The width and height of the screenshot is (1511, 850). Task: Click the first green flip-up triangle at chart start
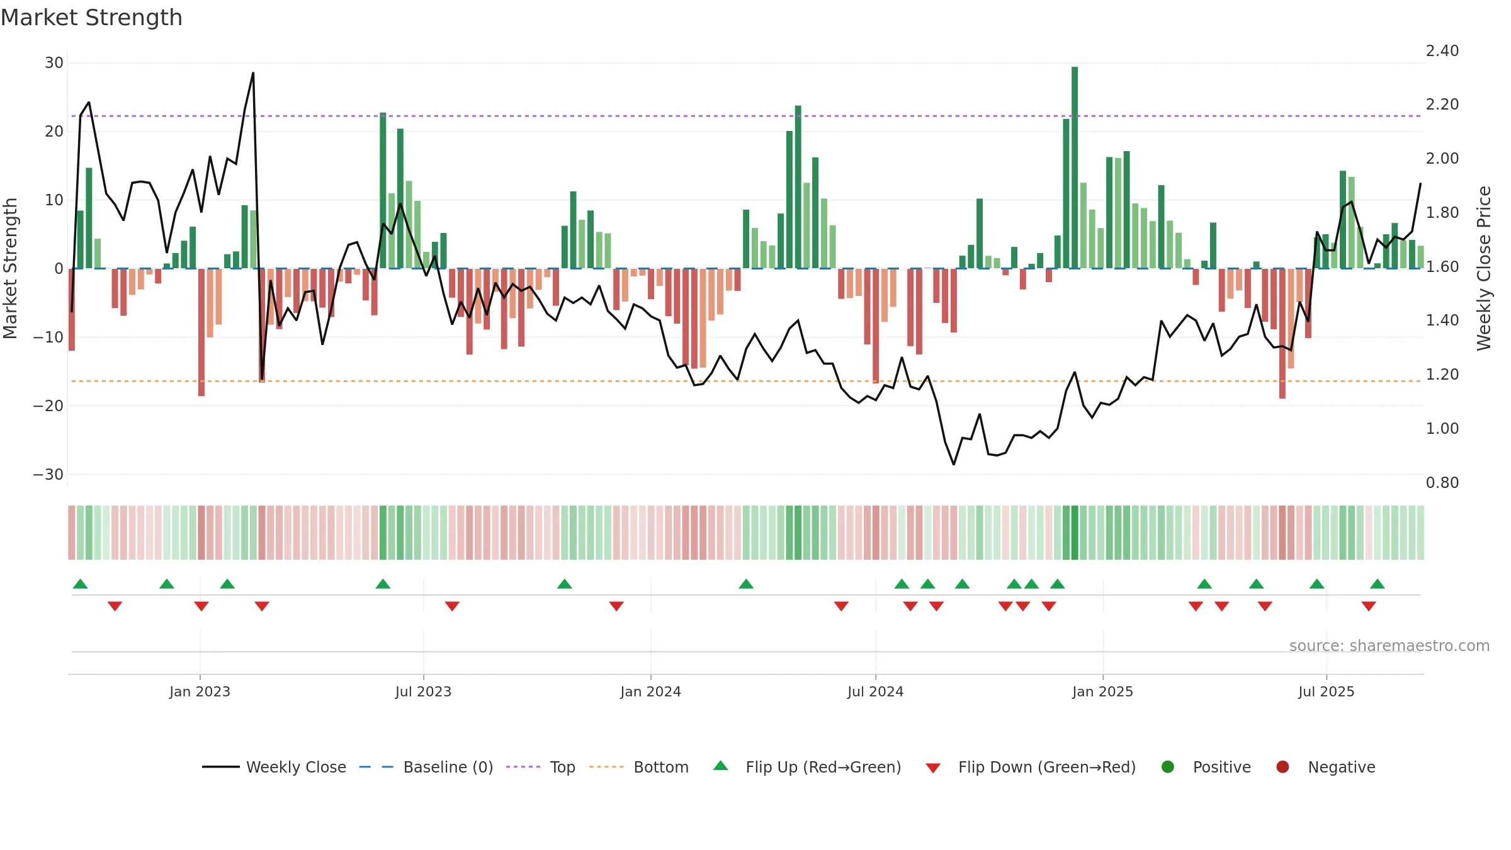(80, 584)
